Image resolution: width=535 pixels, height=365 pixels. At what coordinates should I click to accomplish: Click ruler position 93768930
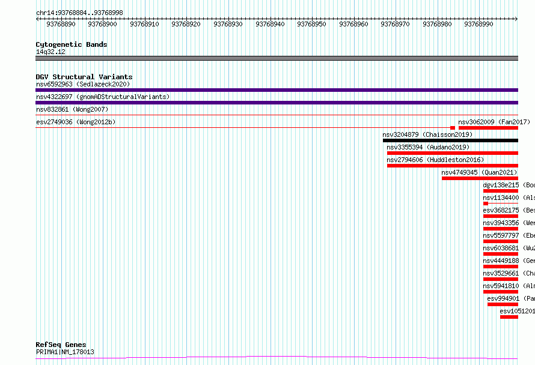pos(228,24)
